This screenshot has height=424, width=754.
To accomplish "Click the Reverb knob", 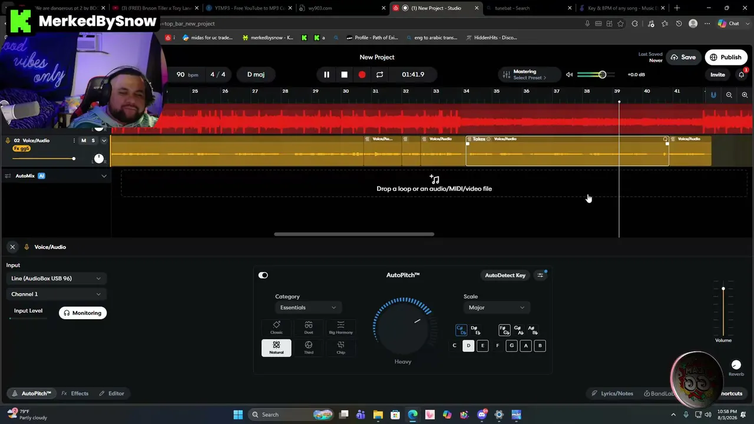I will click(x=736, y=365).
